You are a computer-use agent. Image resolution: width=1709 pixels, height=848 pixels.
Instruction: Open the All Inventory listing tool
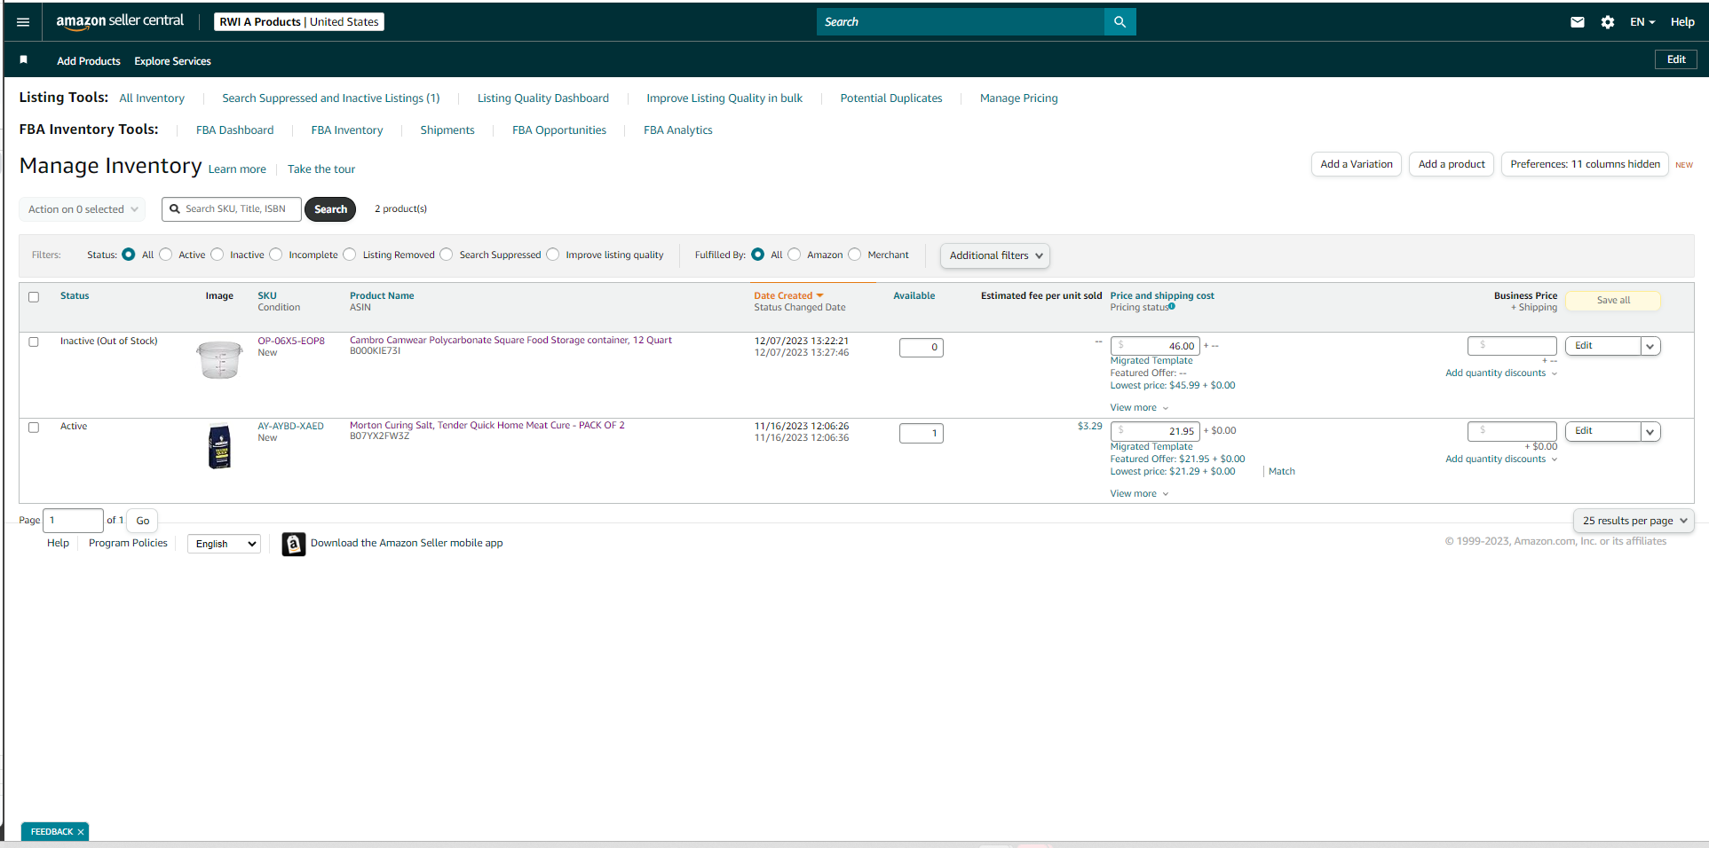pos(152,98)
